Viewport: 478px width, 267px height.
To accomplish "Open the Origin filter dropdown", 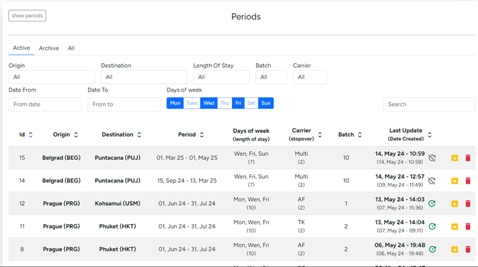I will click(x=51, y=77).
